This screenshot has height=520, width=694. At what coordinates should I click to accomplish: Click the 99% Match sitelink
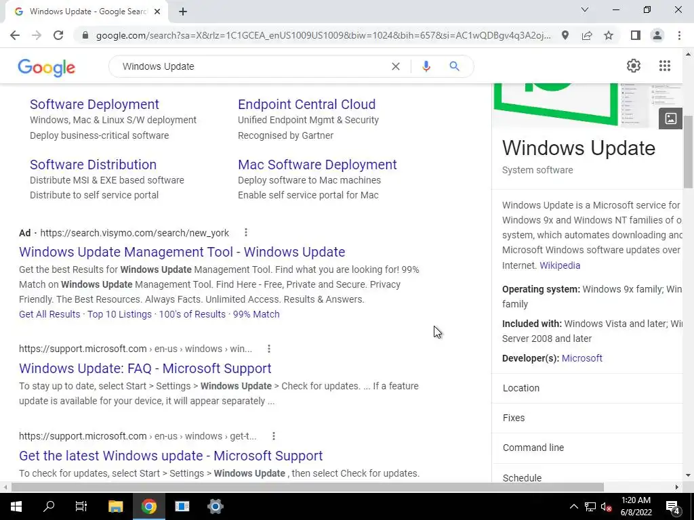tap(256, 314)
